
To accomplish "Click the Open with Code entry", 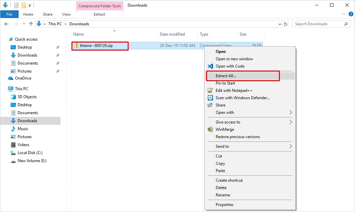I will pos(230,66).
